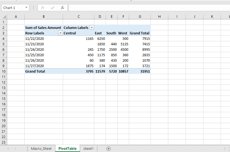Click the cell with value 5125

123,44
